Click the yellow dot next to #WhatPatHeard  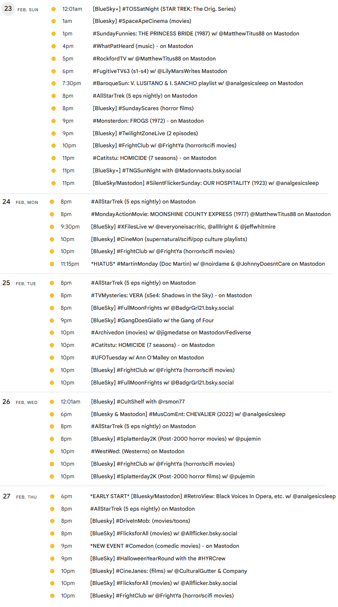coord(53,46)
